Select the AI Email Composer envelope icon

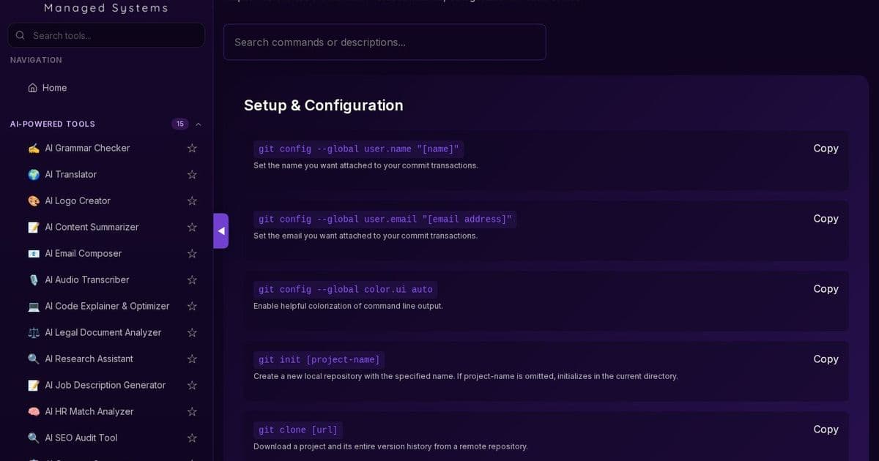coord(34,253)
